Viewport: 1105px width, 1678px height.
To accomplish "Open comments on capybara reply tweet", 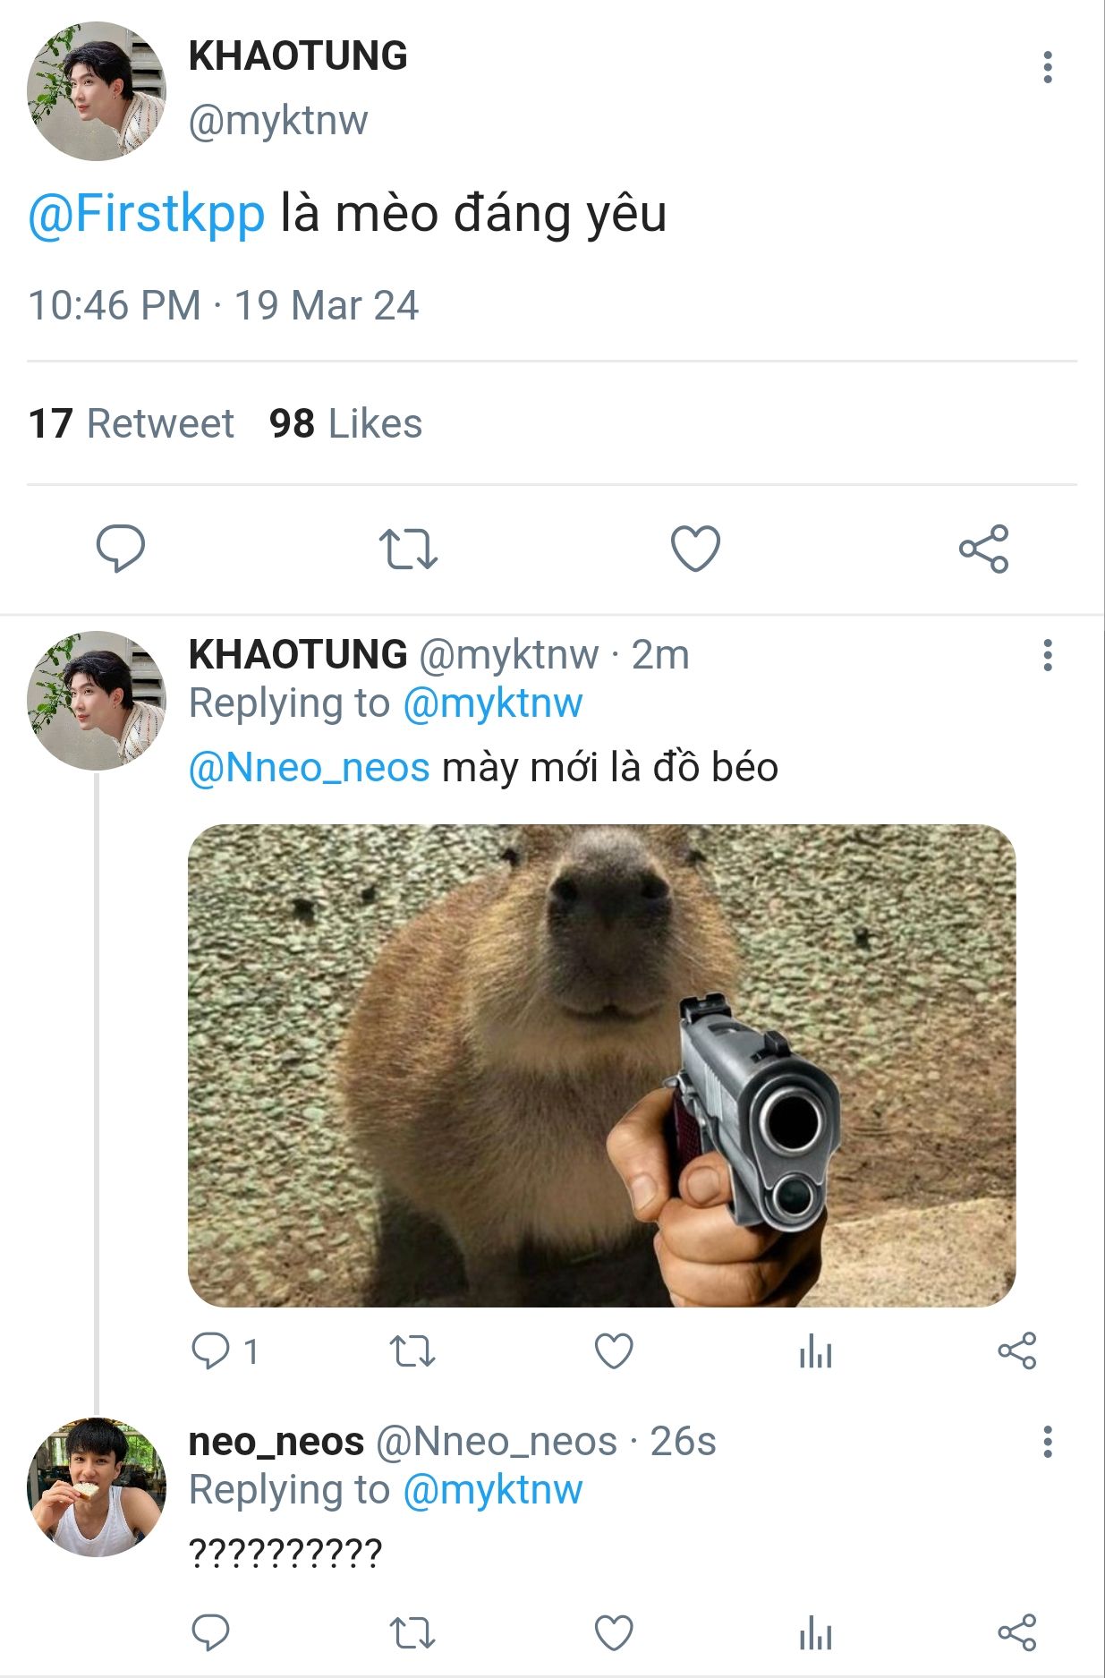I will (x=212, y=1351).
